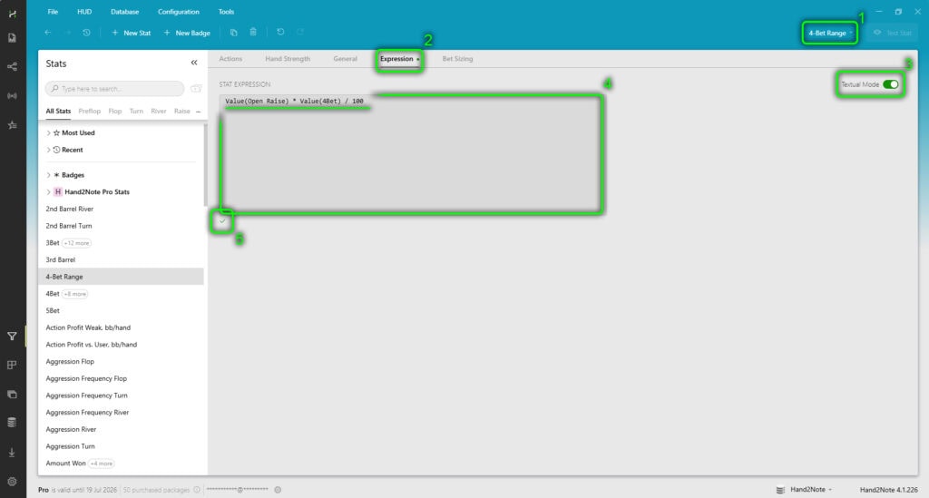Show more stat filter tabs

[x=199, y=112]
